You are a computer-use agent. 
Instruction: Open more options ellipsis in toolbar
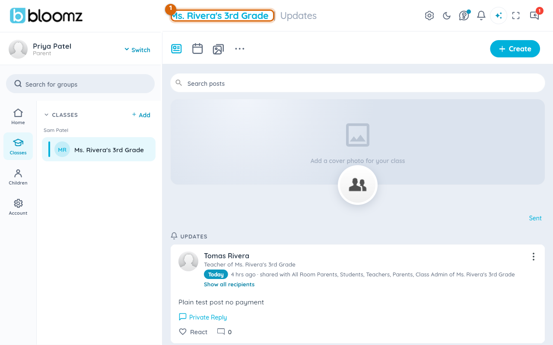coord(240,49)
